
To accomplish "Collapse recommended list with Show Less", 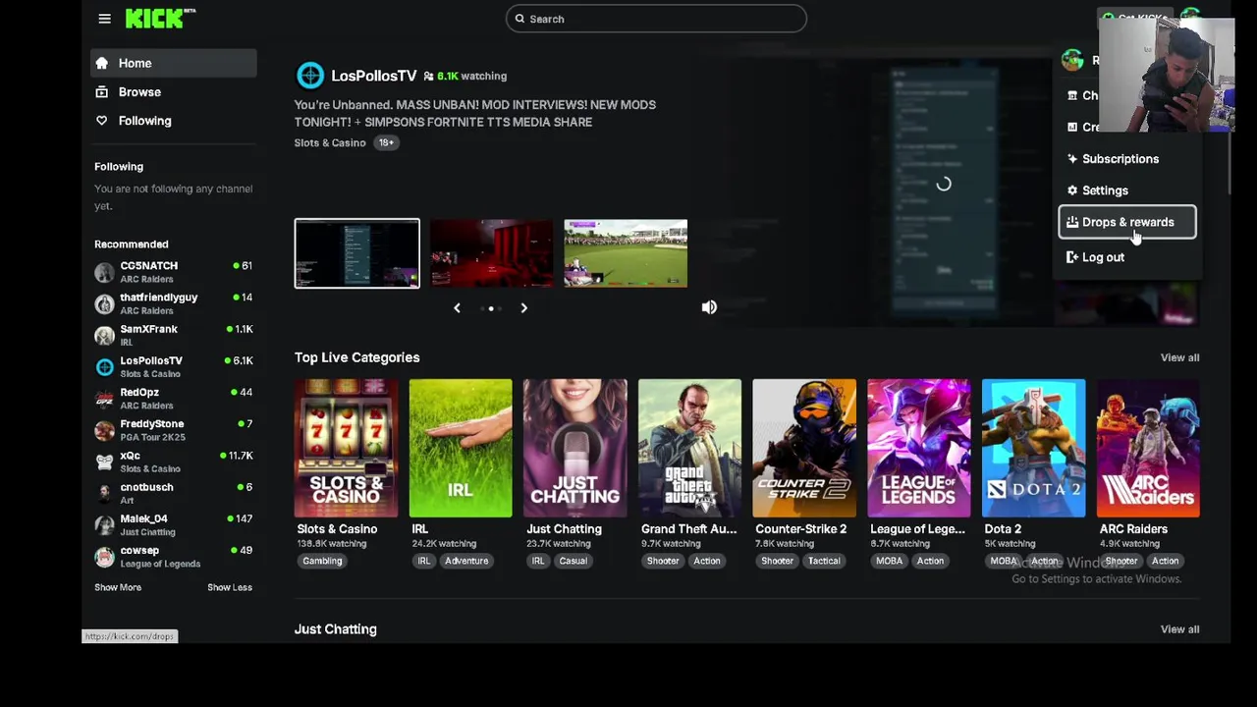I will pyautogui.click(x=230, y=587).
